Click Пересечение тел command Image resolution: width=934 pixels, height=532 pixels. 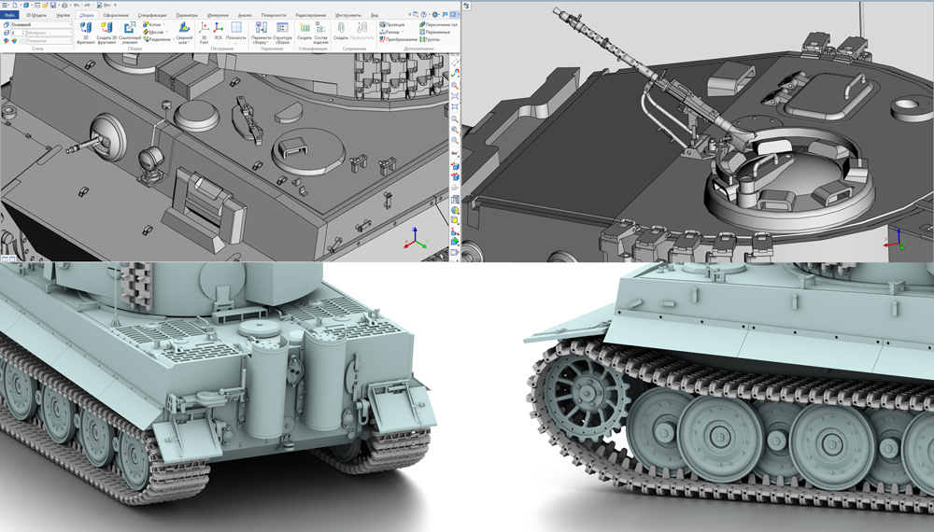click(x=438, y=24)
